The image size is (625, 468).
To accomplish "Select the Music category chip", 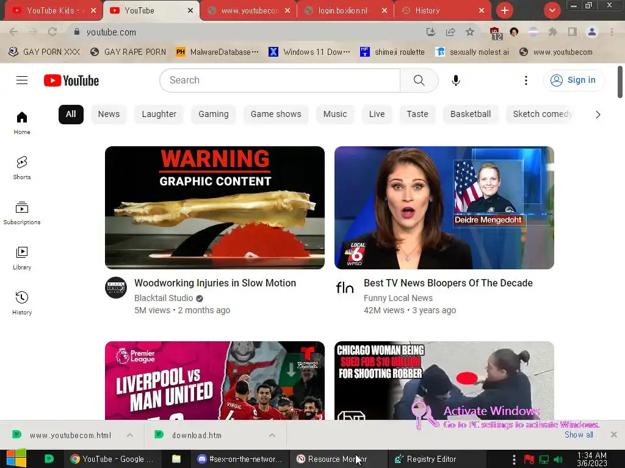I will 335,114.
